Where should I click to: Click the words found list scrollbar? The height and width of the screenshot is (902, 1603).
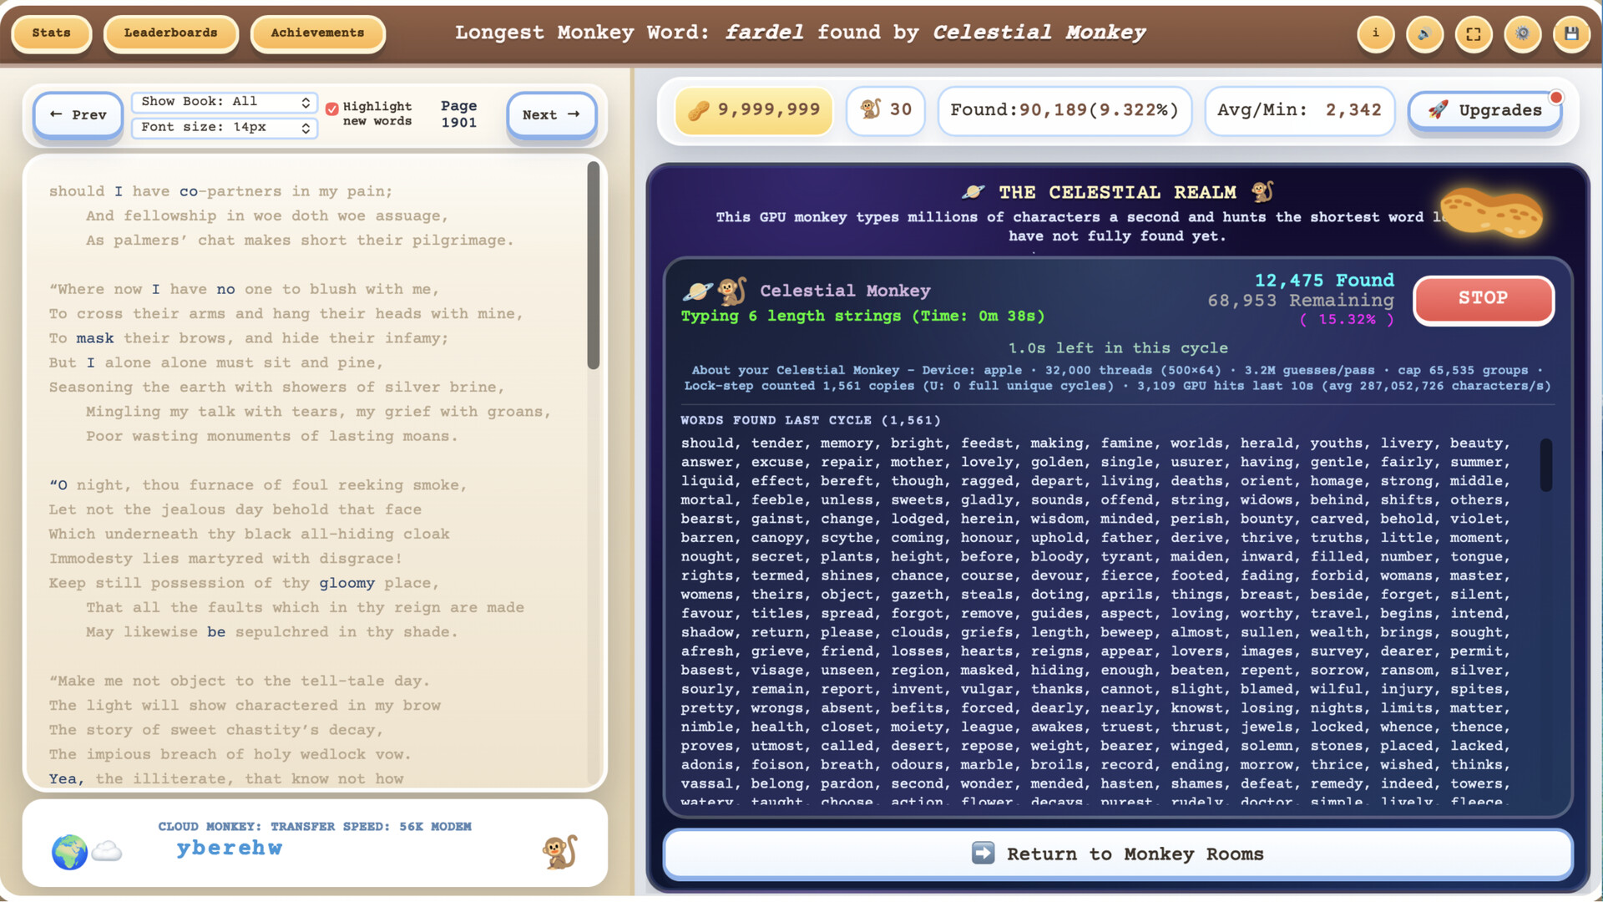tap(1545, 464)
